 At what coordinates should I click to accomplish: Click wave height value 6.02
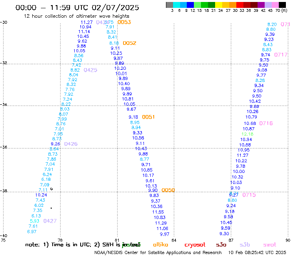[39, 206]
